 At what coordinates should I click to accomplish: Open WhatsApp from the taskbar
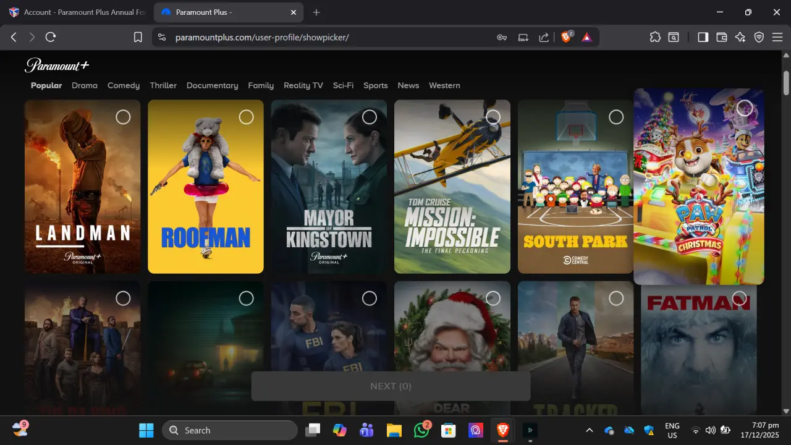click(x=421, y=430)
